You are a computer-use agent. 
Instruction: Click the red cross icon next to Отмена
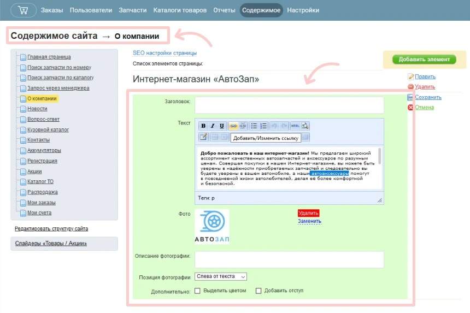[x=410, y=108]
